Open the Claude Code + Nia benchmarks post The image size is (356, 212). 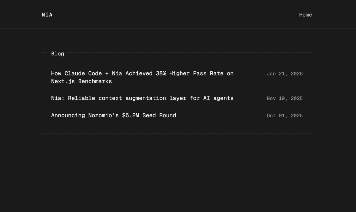142,77
